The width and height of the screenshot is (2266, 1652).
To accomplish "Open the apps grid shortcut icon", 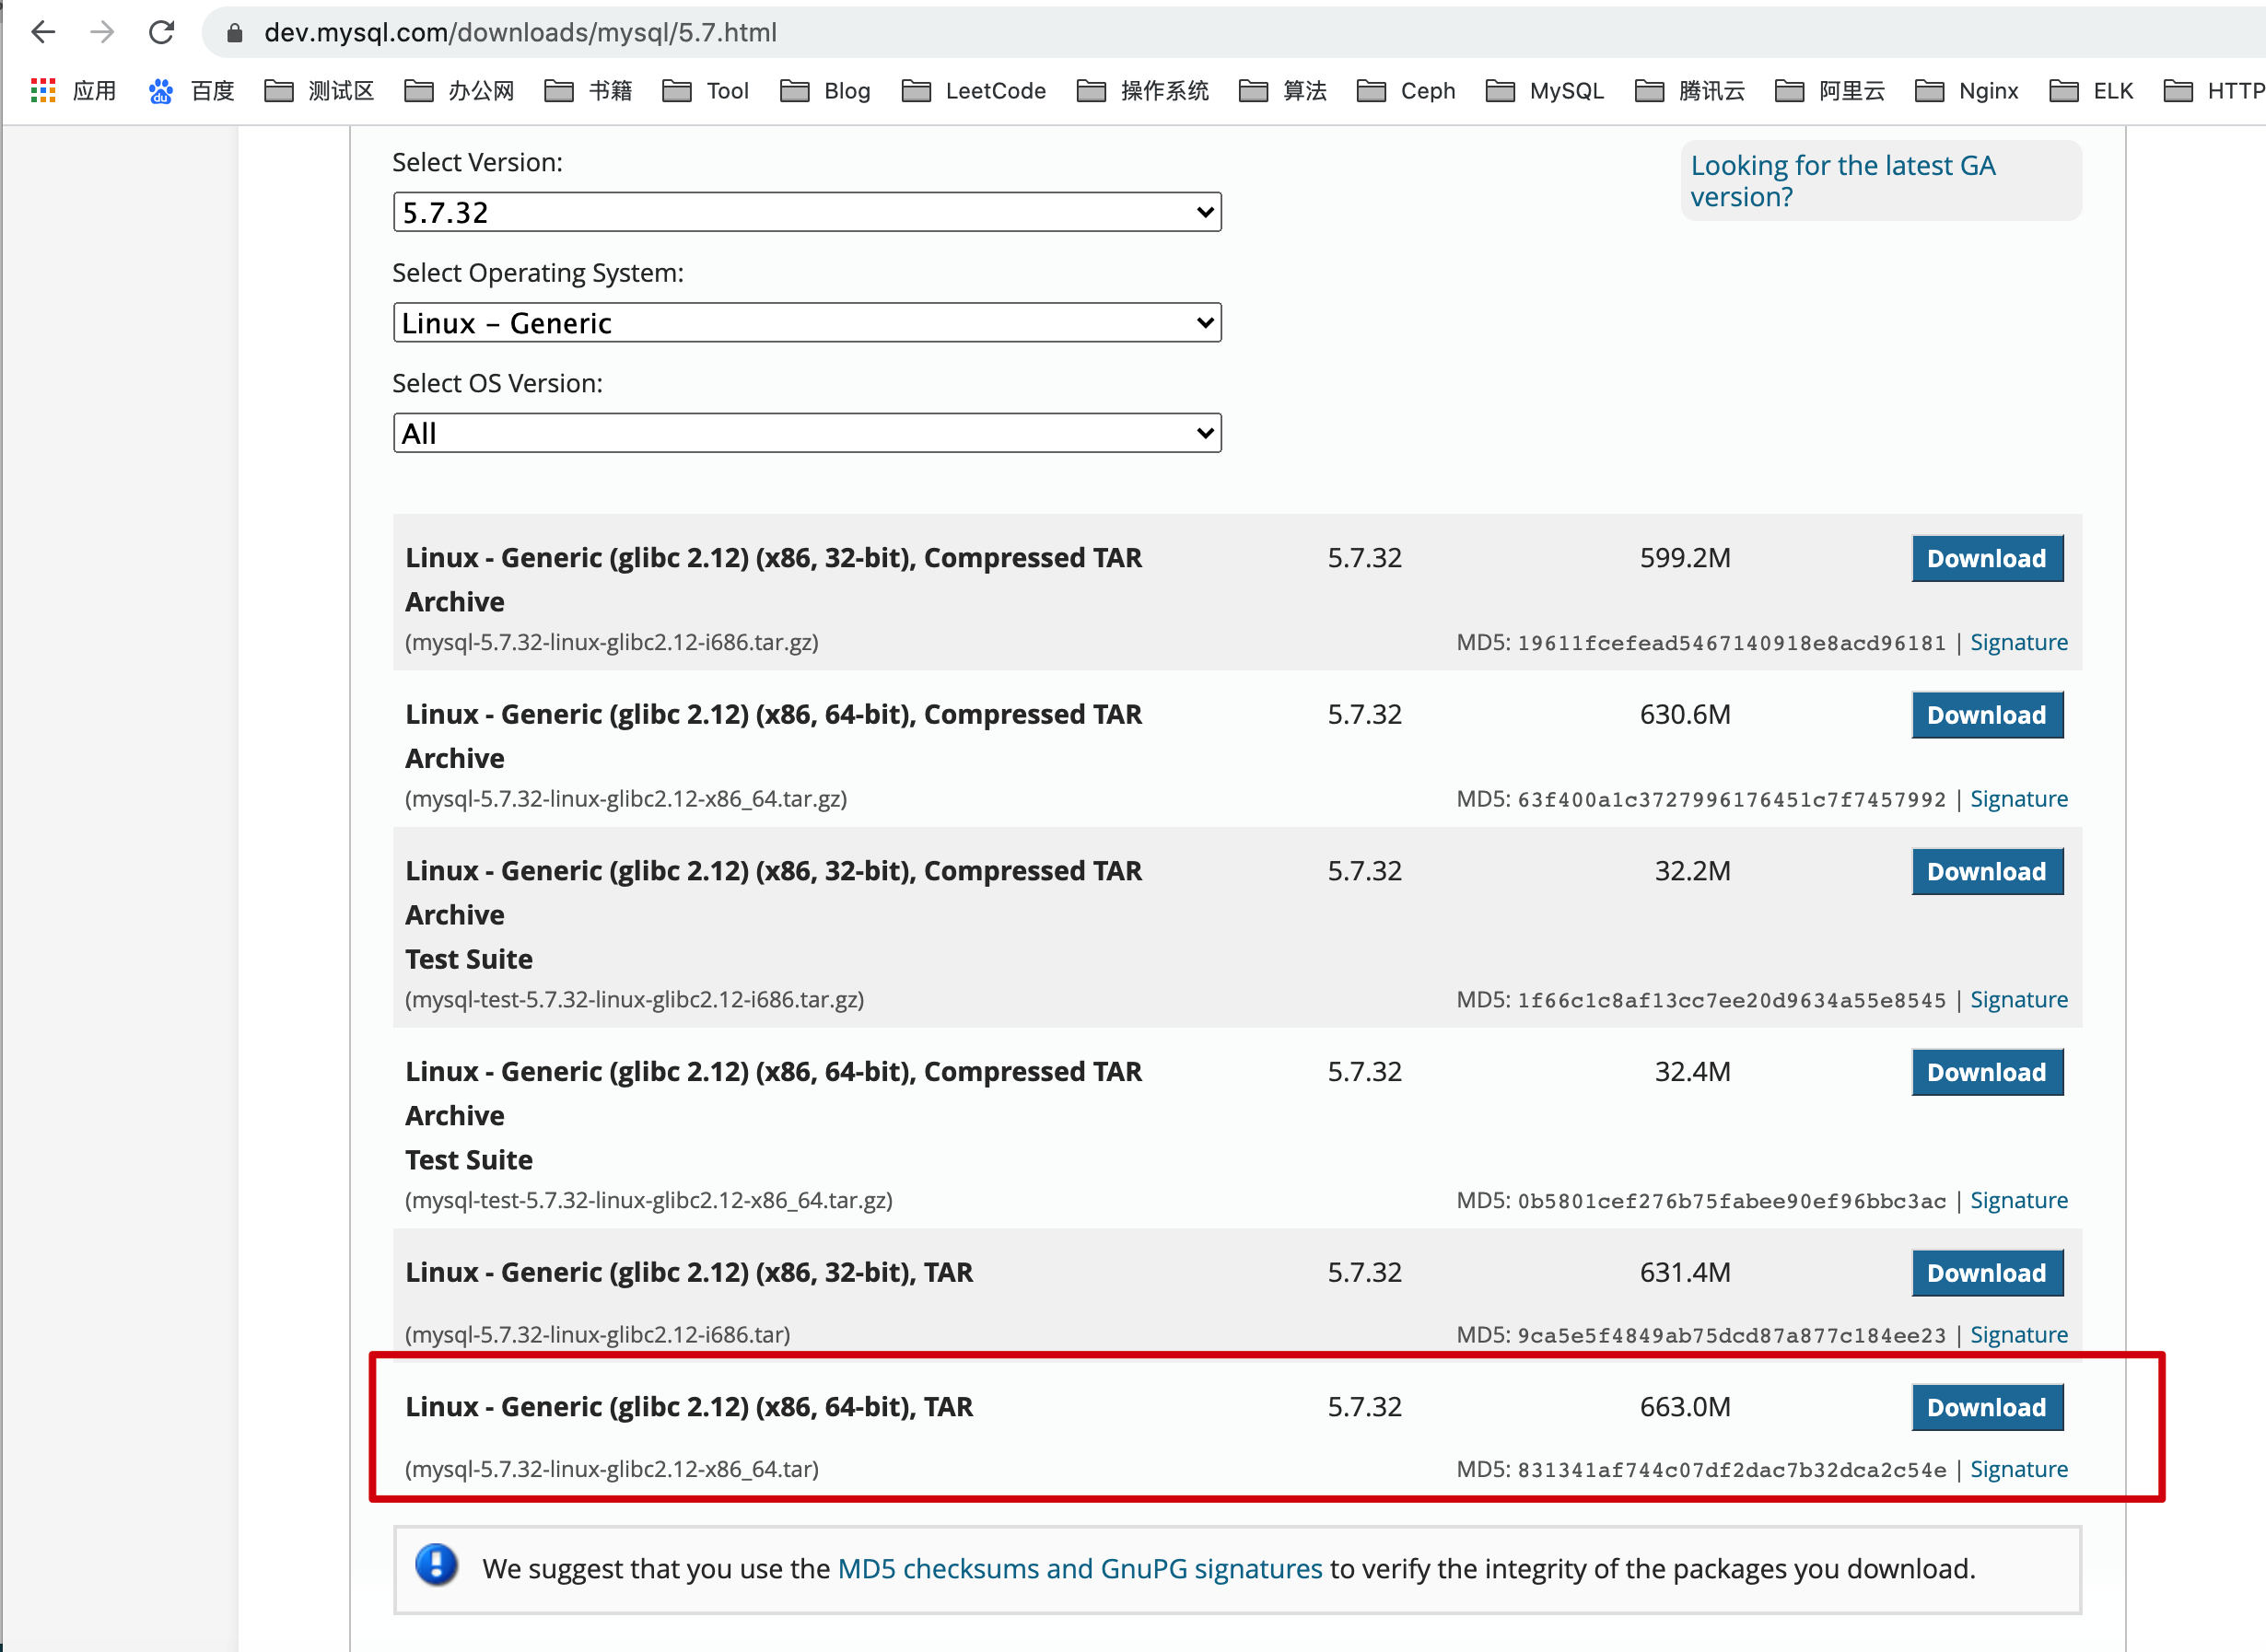I will (x=43, y=91).
